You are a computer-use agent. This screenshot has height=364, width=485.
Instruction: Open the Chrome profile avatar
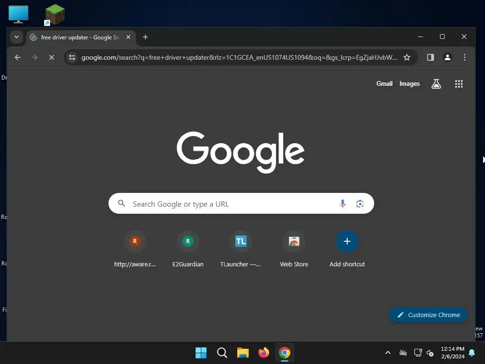pyautogui.click(x=447, y=57)
